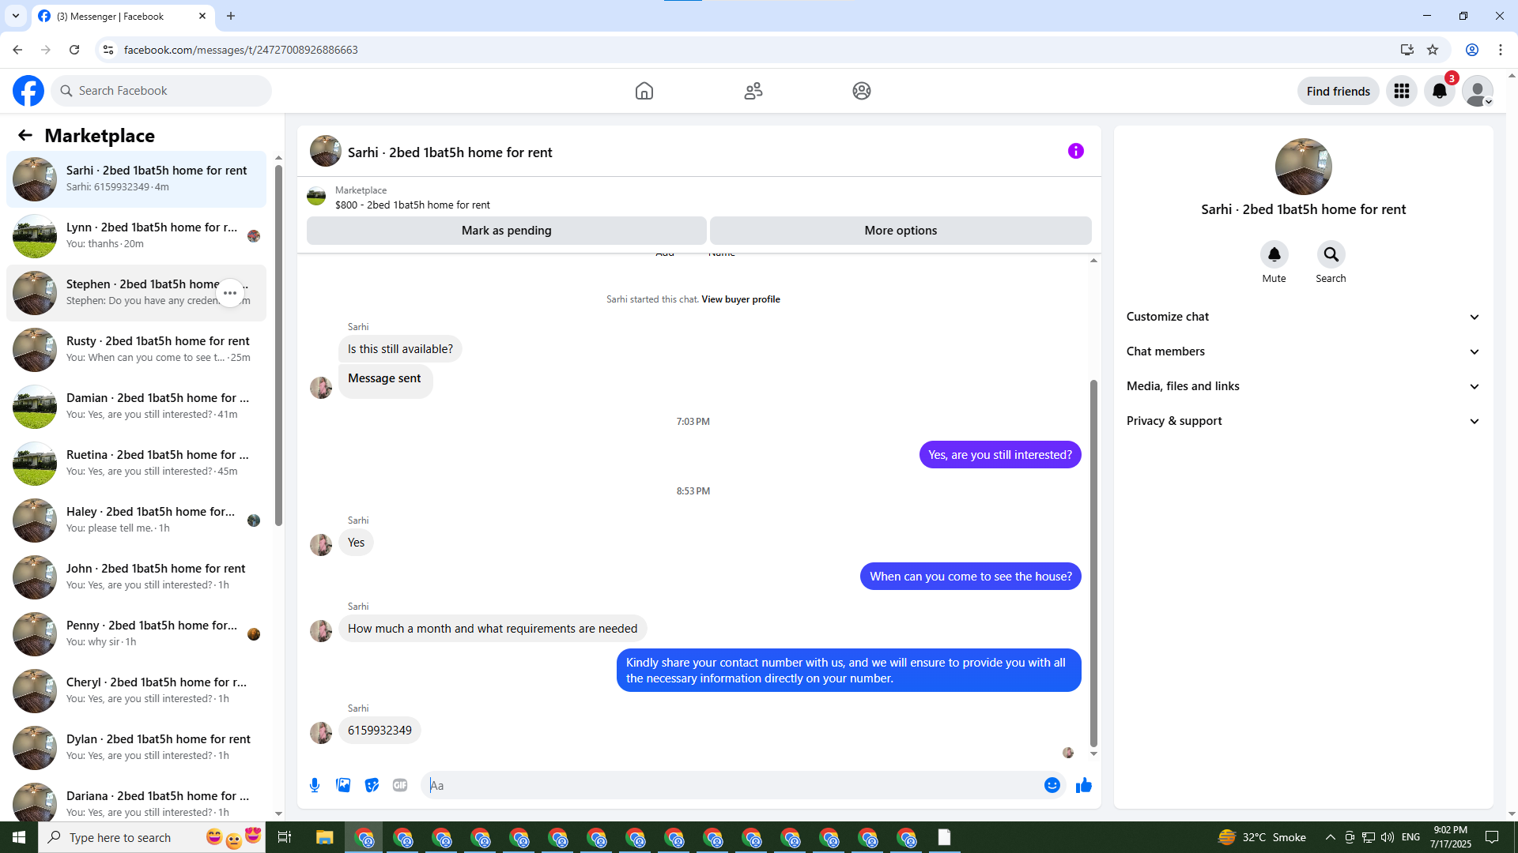The image size is (1518, 853).
Task: Open the Chrome tab search dropdown
Action: tap(16, 16)
